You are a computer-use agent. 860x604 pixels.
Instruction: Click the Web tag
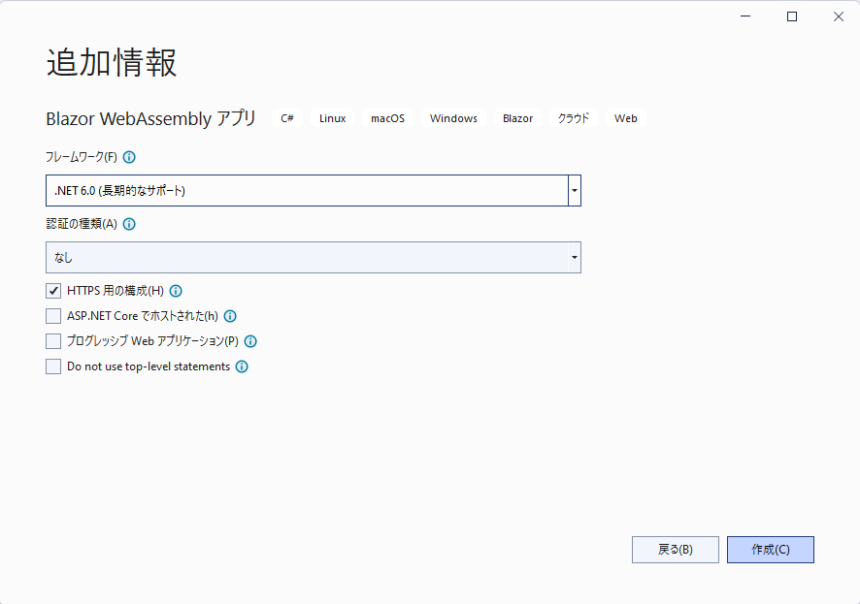[626, 118]
